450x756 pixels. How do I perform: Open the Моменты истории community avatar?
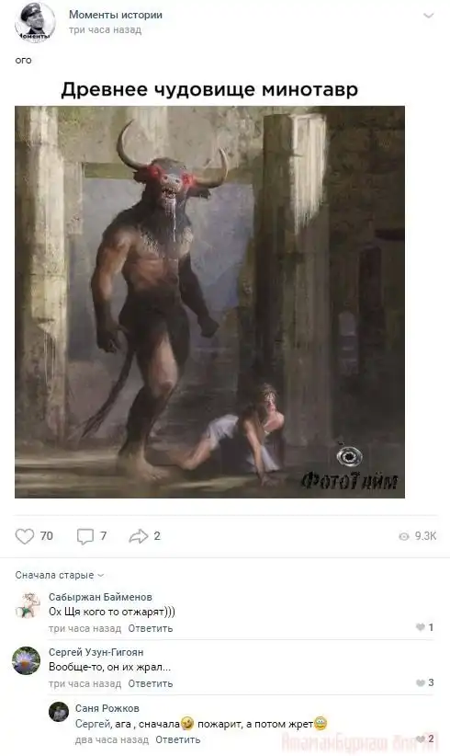tap(35, 22)
